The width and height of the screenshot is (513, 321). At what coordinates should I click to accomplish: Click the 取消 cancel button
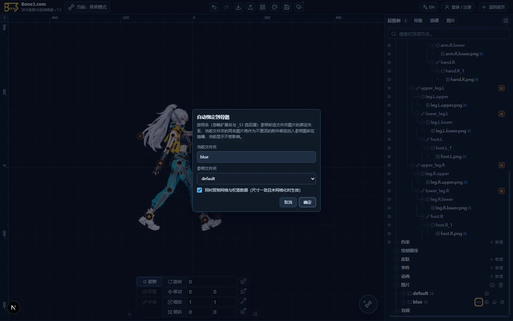288,202
